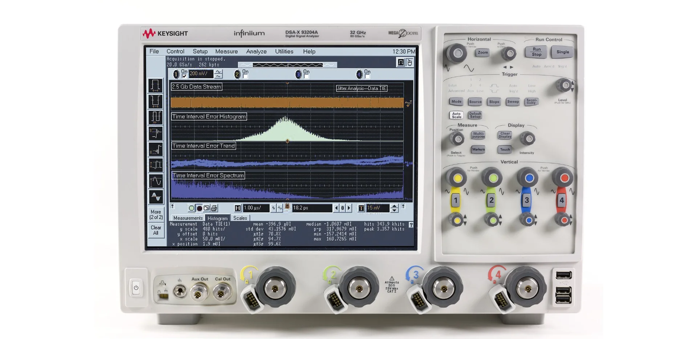This screenshot has height=339, width=697.
Task: Click the trigger Level knob
Action: pyautogui.click(x=564, y=85)
